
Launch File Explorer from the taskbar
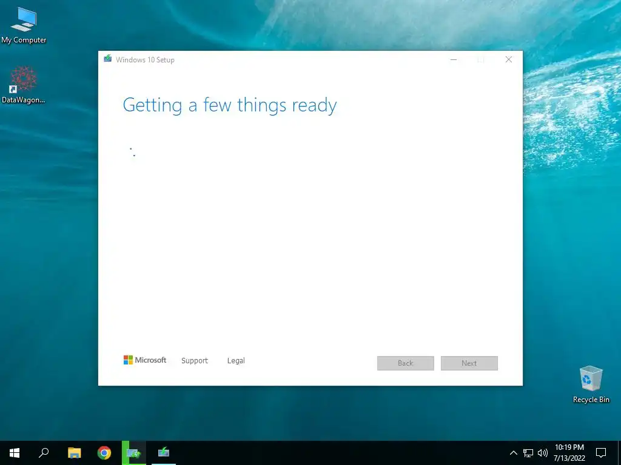(74, 453)
